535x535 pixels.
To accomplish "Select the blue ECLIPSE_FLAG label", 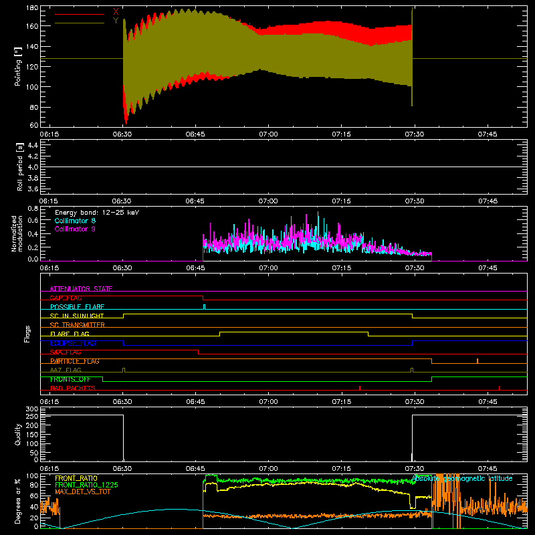I will click(x=73, y=343).
